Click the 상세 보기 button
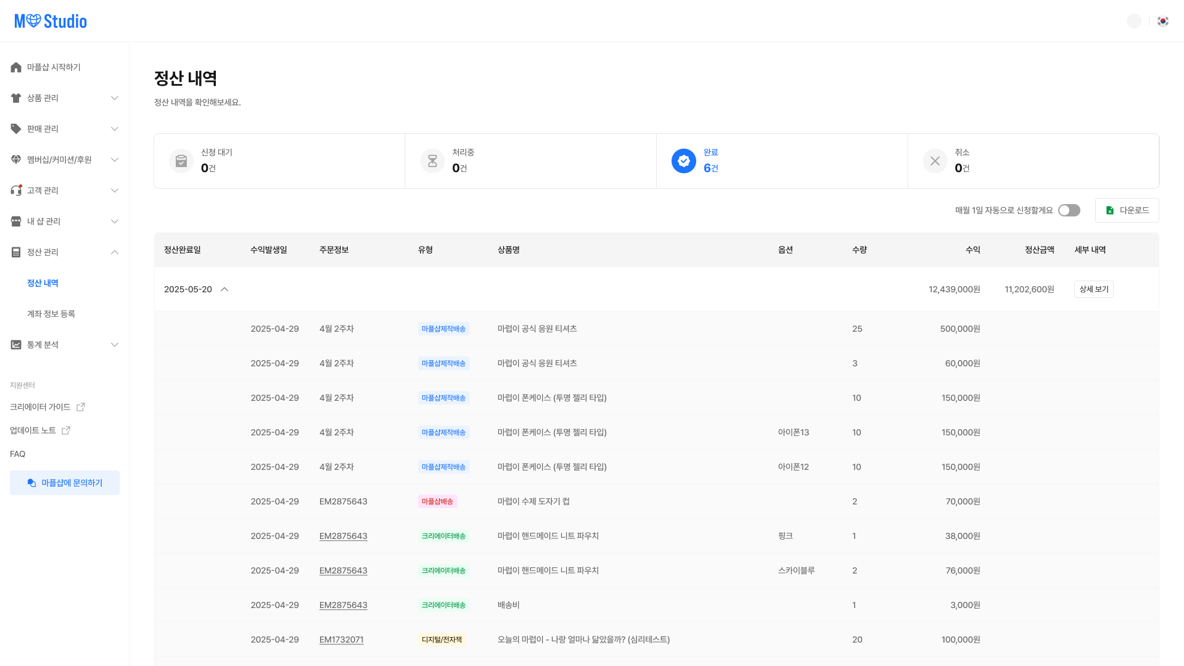1184x666 pixels. [x=1093, y=289]
